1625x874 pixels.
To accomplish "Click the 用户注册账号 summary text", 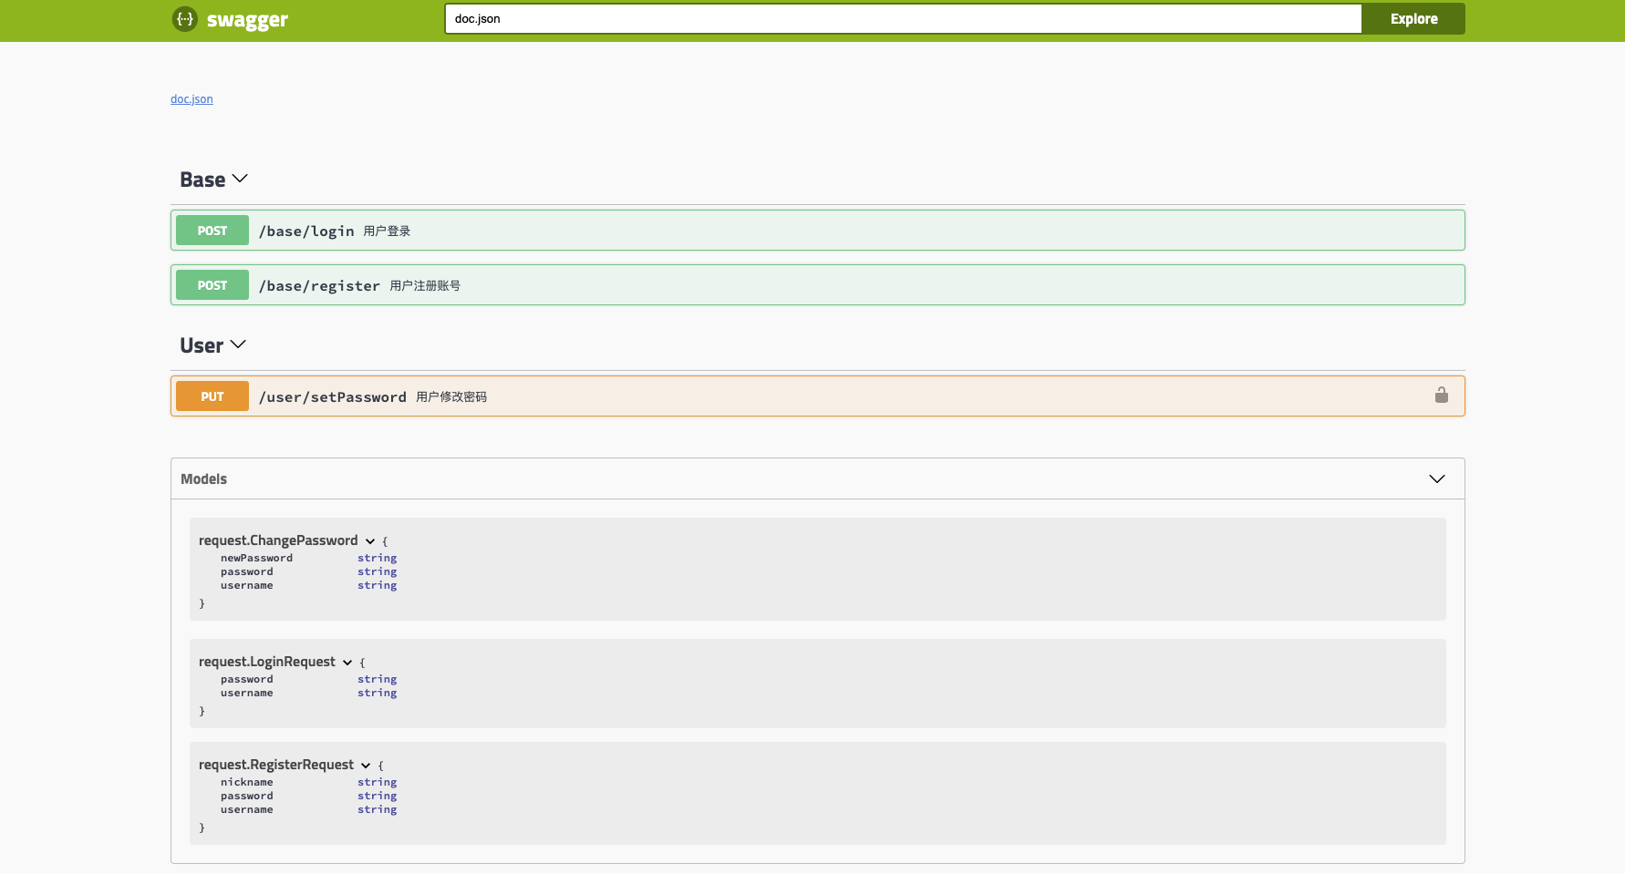I will 425,286.
